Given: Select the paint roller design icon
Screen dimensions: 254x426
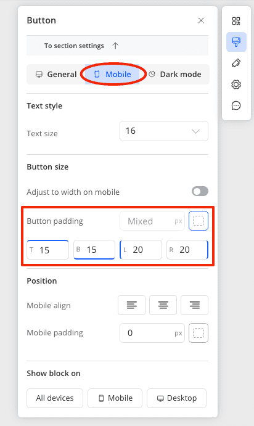Looking at the screenshot, I should pos(236,42).
